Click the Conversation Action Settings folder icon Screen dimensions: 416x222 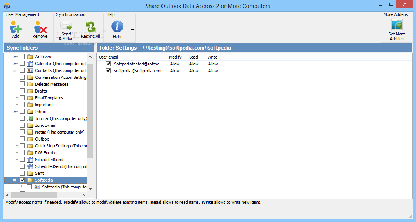(x=30, y=77)
